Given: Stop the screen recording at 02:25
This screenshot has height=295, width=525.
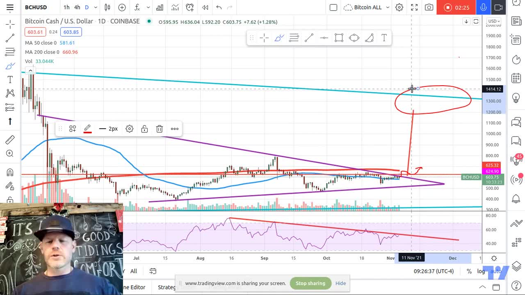Looking at the screenshot, I should 456,7.
